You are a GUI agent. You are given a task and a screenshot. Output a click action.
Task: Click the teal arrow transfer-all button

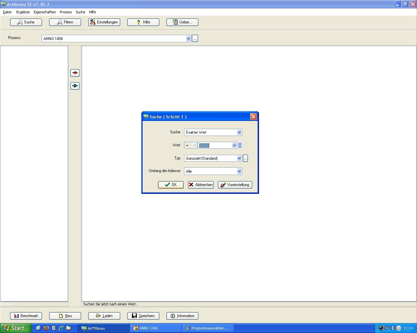[x=75, y=86]
